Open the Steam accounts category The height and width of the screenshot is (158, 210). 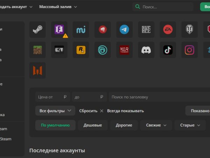pyautogui.click(x=37, y=29)
